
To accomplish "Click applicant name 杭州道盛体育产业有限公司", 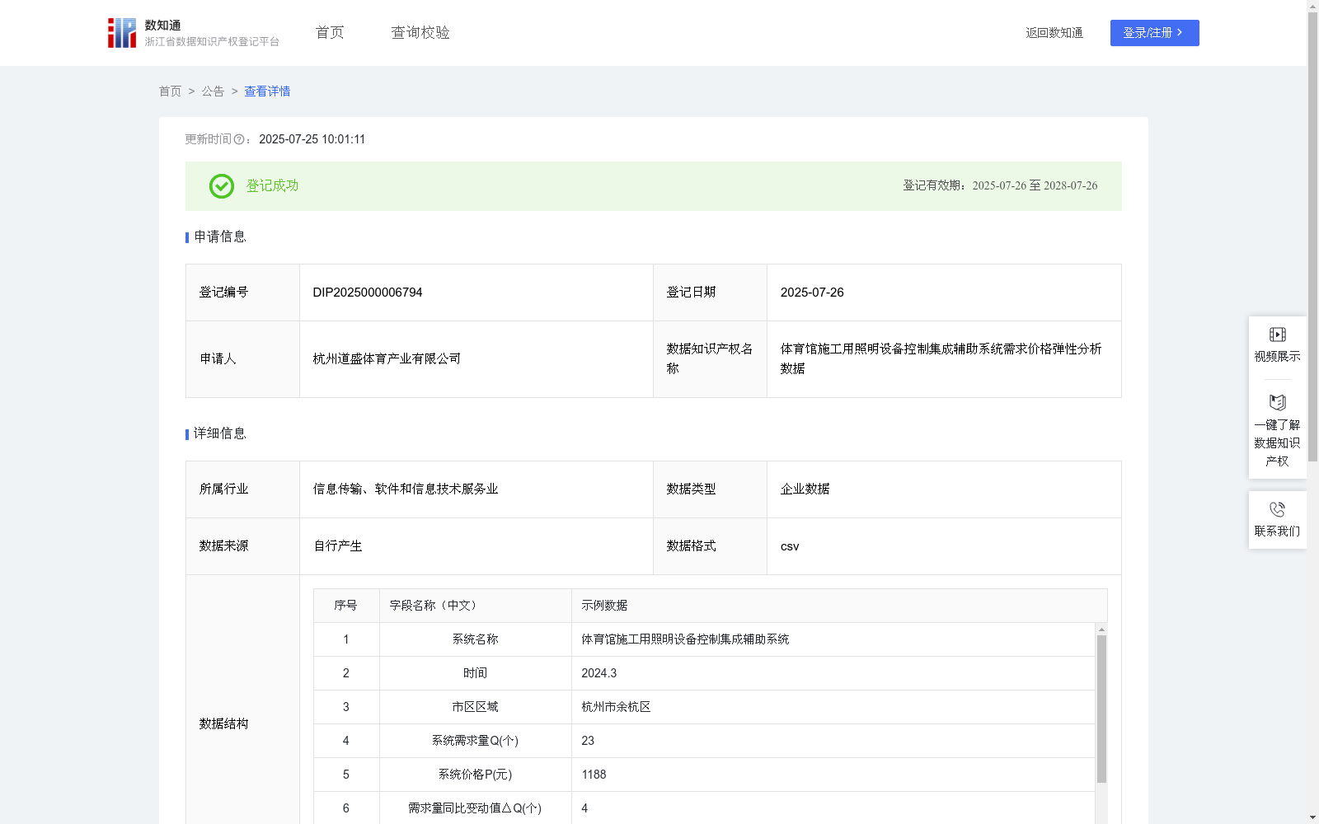I will [x=387, y=359].
